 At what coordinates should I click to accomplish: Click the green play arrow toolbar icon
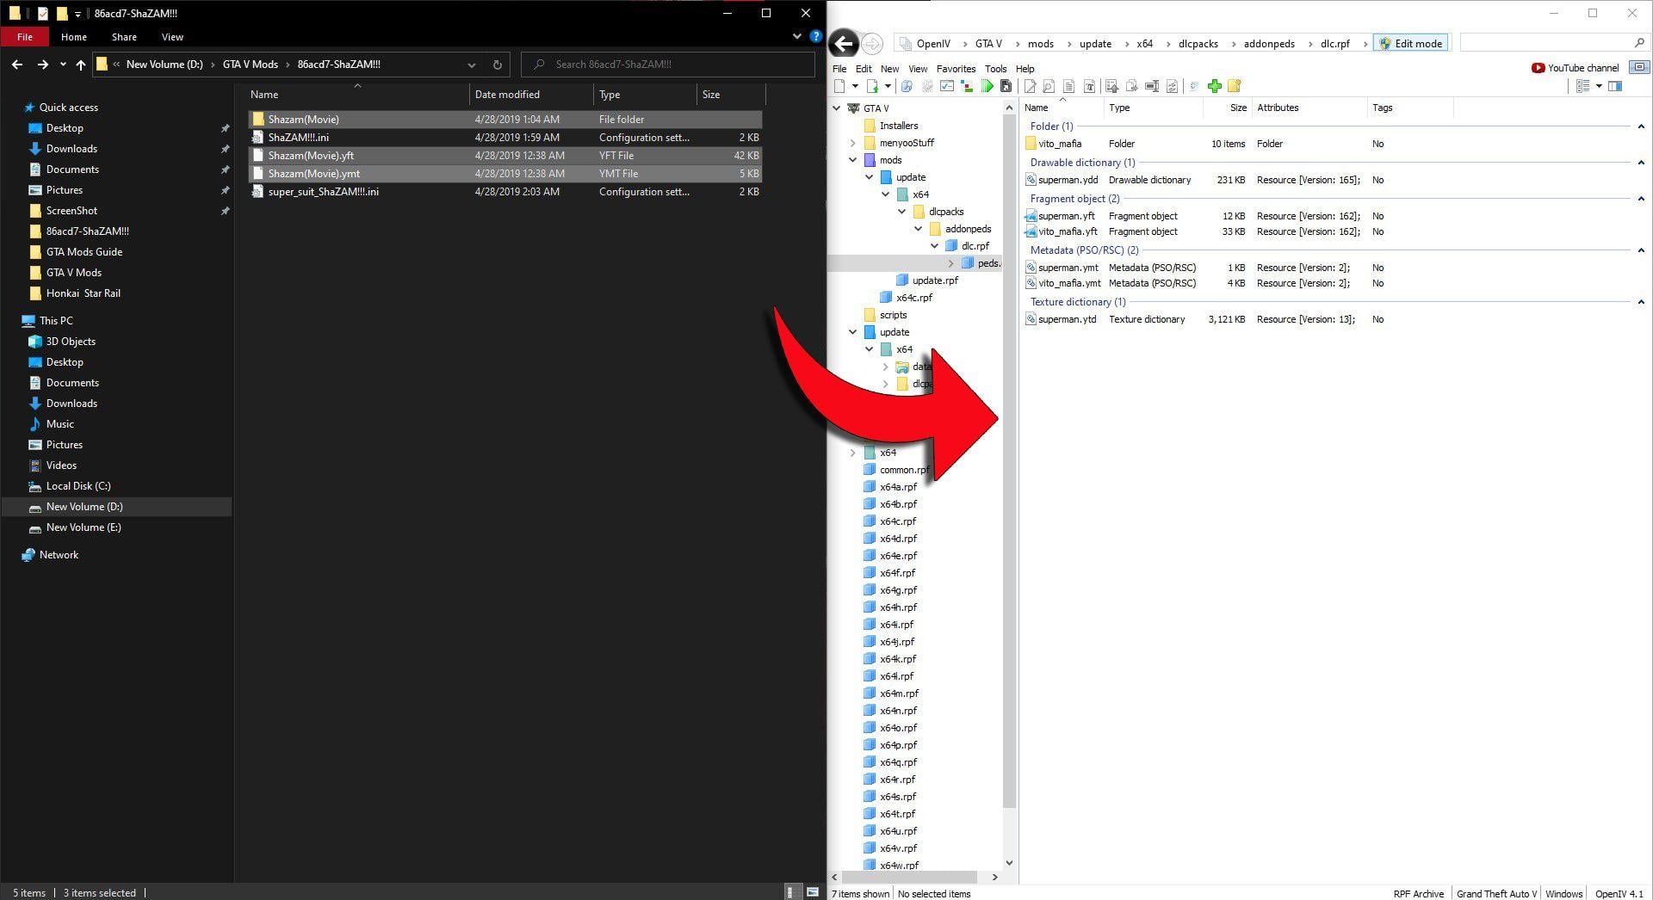pos(987,86)
